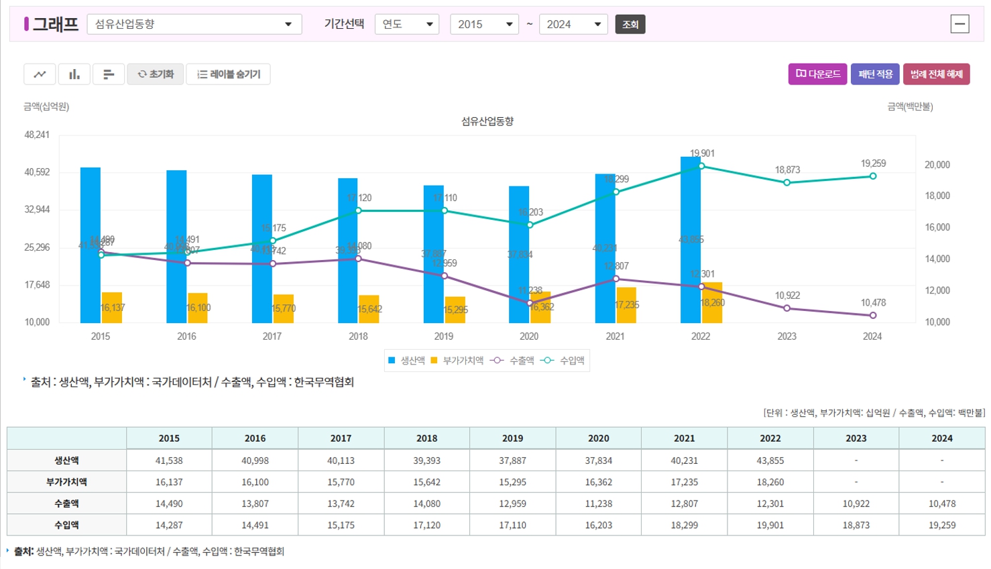This screenshot has width=991, height=569.
Task: Switch to vertical bar chart view
Action: coord(74,74)
